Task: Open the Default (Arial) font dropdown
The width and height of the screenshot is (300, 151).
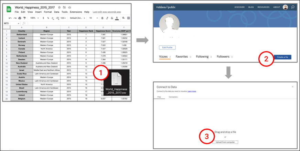Action: pyautogui.click(x=77, y=18)
